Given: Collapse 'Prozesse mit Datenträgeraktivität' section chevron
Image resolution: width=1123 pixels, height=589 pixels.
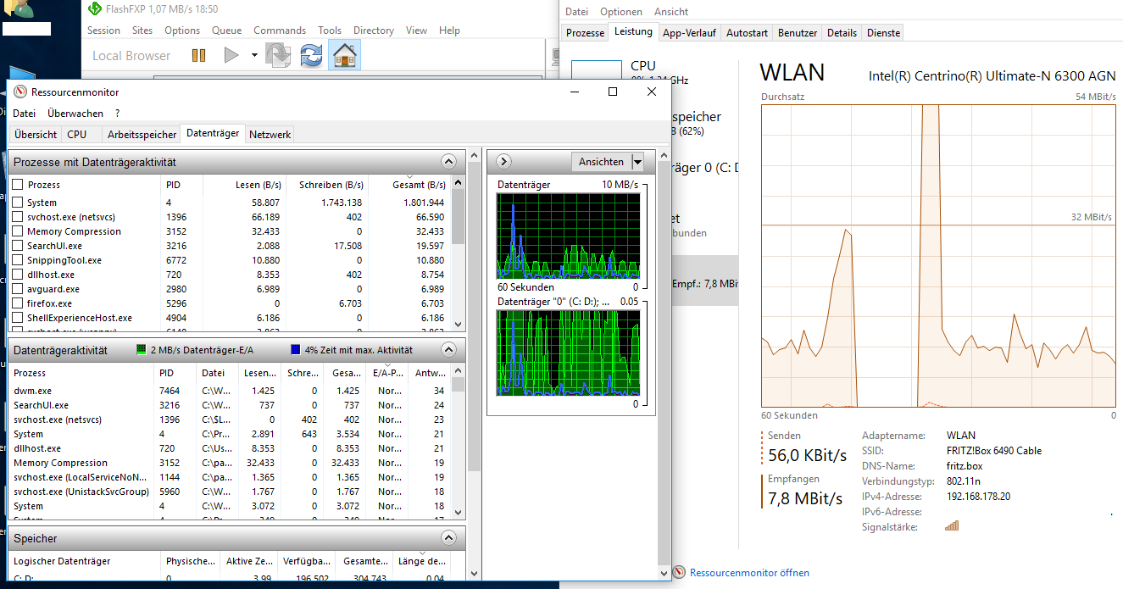Looking at the screenshot, I should click(x=448, y=162).
